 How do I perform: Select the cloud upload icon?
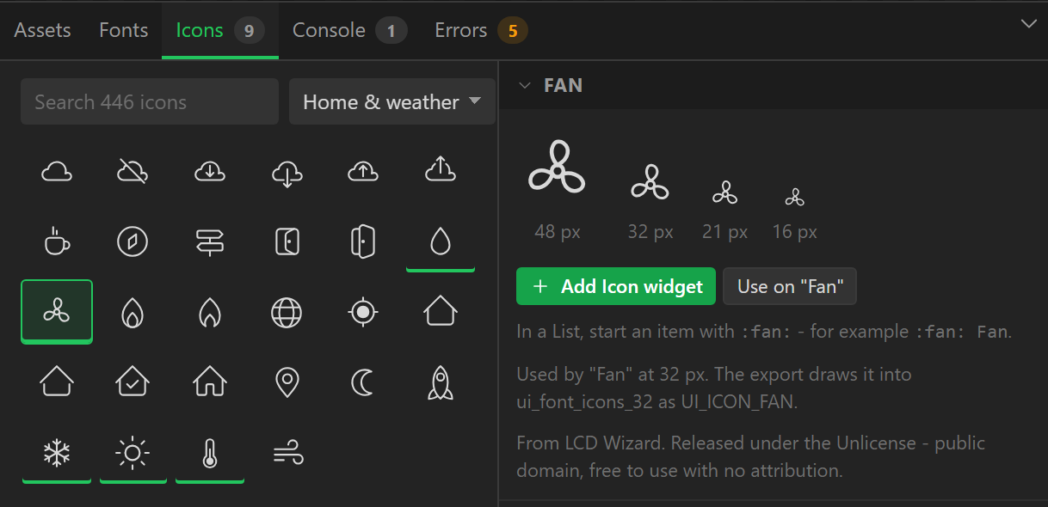363,172
